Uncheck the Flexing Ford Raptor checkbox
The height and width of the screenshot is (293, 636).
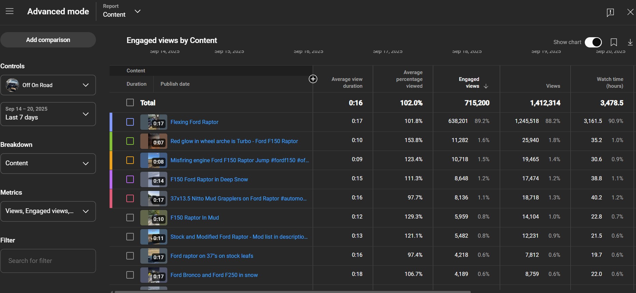point(130,122)
